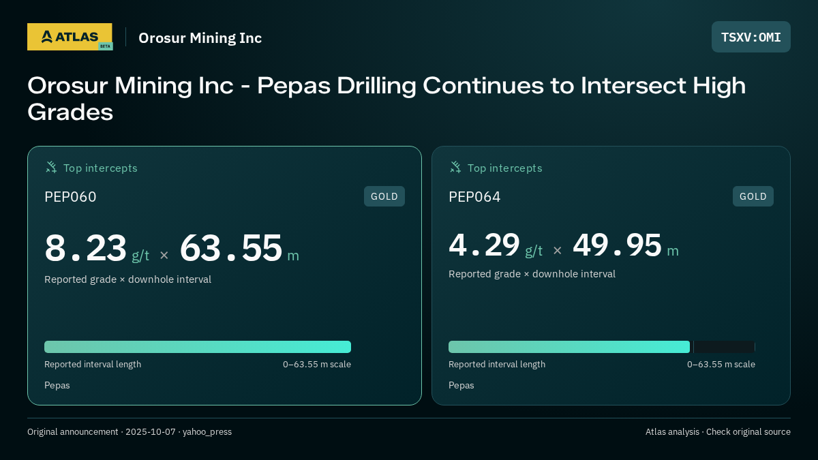This screenshot has width=818, height=460.
Task: Click the BETA tag on Atlas logo
Action: point(105,46)
